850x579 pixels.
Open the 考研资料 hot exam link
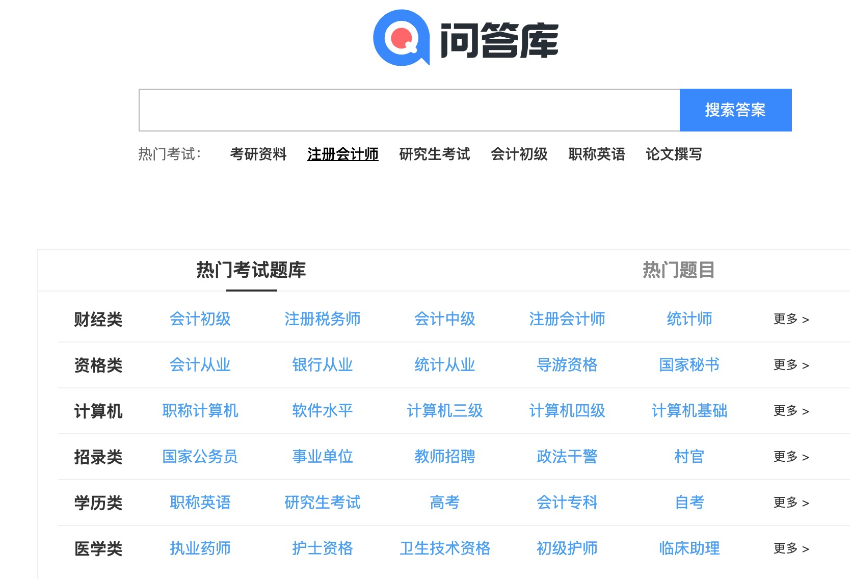pyautogui.click(x=259, y=154)
